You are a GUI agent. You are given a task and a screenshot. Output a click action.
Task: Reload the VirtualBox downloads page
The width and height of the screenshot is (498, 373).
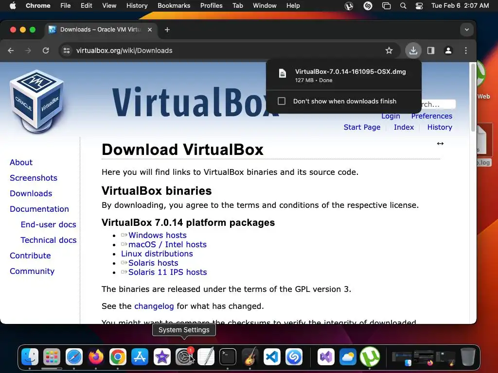point(46,51)
